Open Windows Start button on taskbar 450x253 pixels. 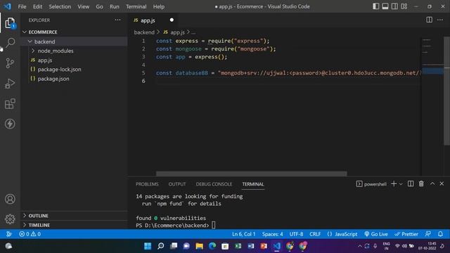pos(148,246)
